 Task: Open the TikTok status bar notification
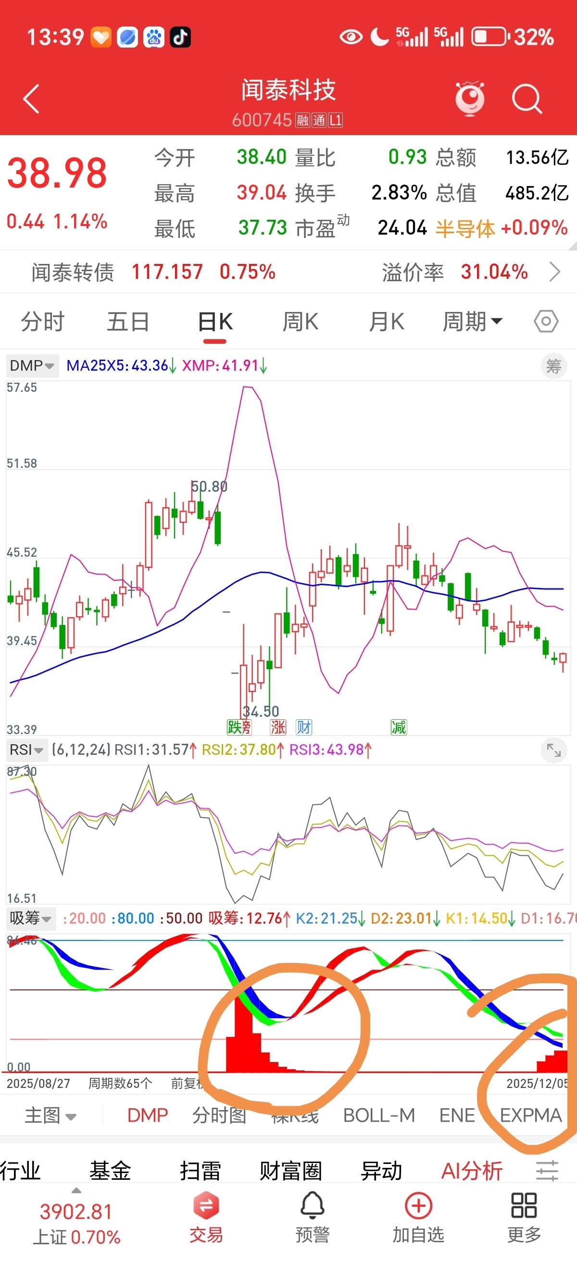click(x=180, y=37)
